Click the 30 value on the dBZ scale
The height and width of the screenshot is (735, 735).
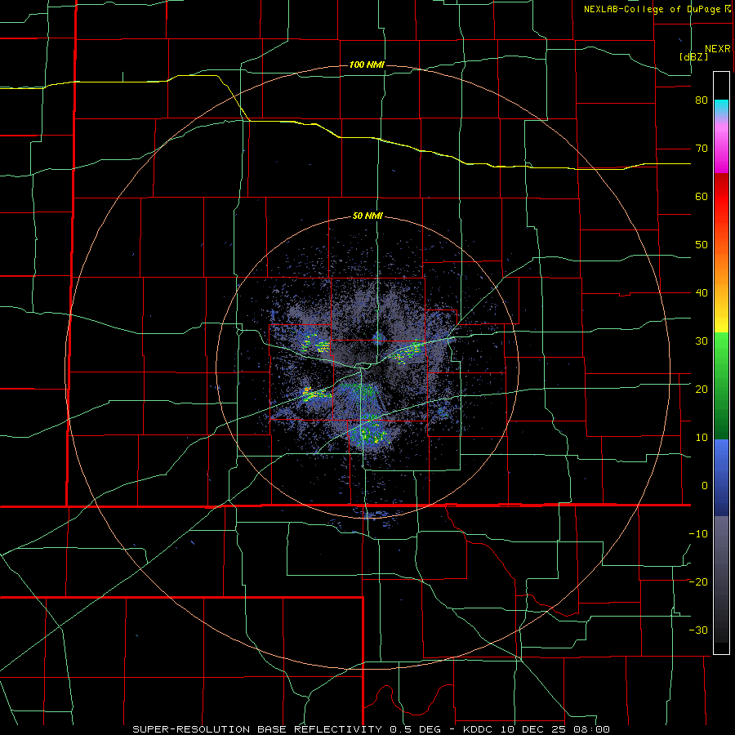(x=702, y=341)
